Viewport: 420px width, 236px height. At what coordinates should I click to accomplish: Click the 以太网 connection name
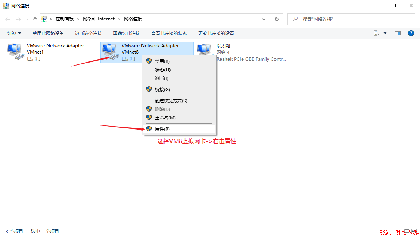223,46
